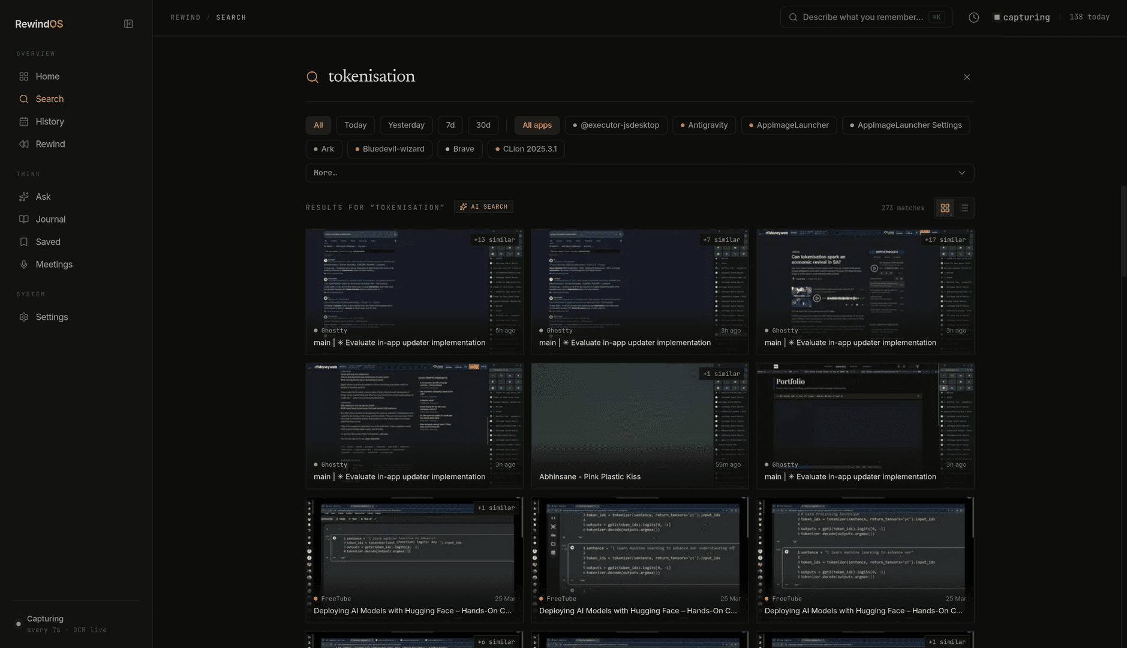Image resolution: width=1127 pixels, height=648 pixels.
Task: Select the All time filter
Action: [x=318, y=125]
